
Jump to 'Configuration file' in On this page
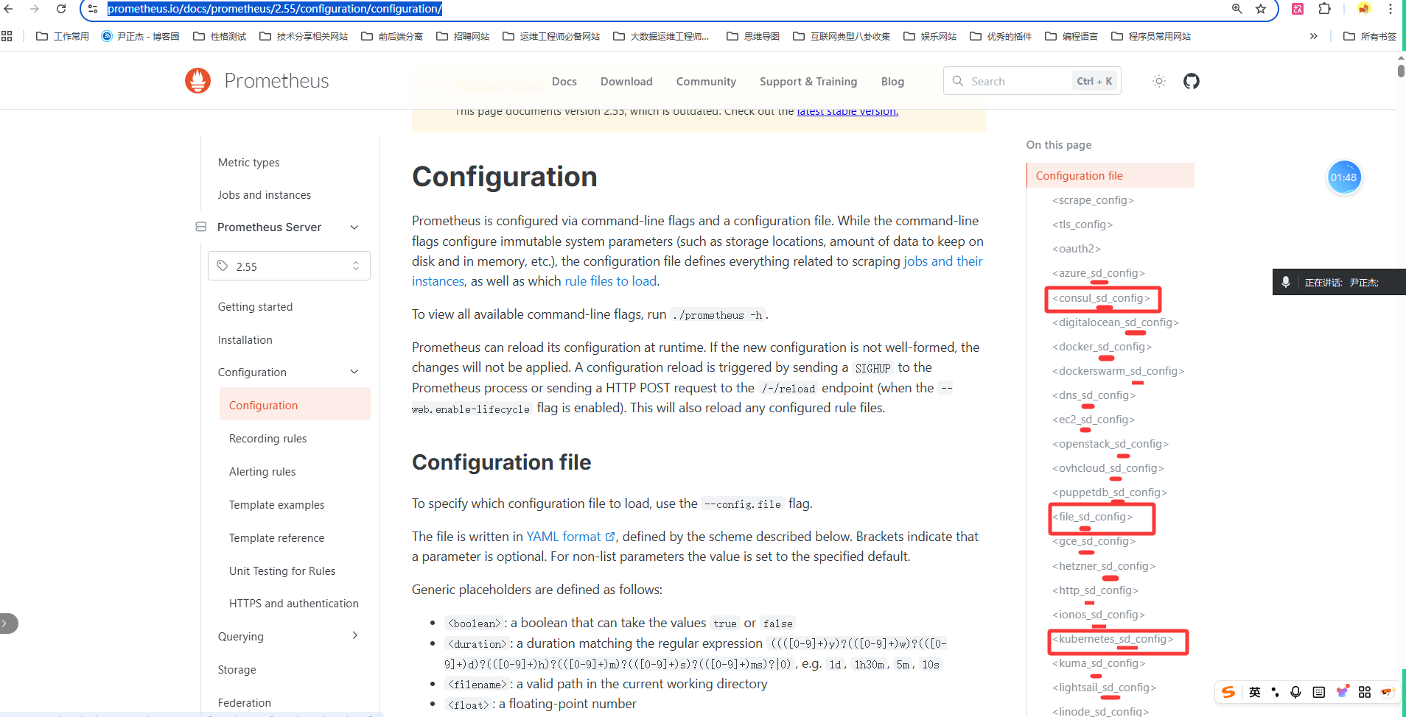coord(1079,175)
